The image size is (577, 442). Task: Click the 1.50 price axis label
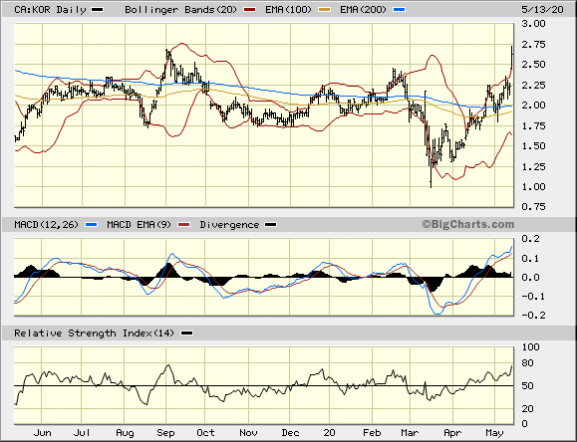(x=533, y=146)
